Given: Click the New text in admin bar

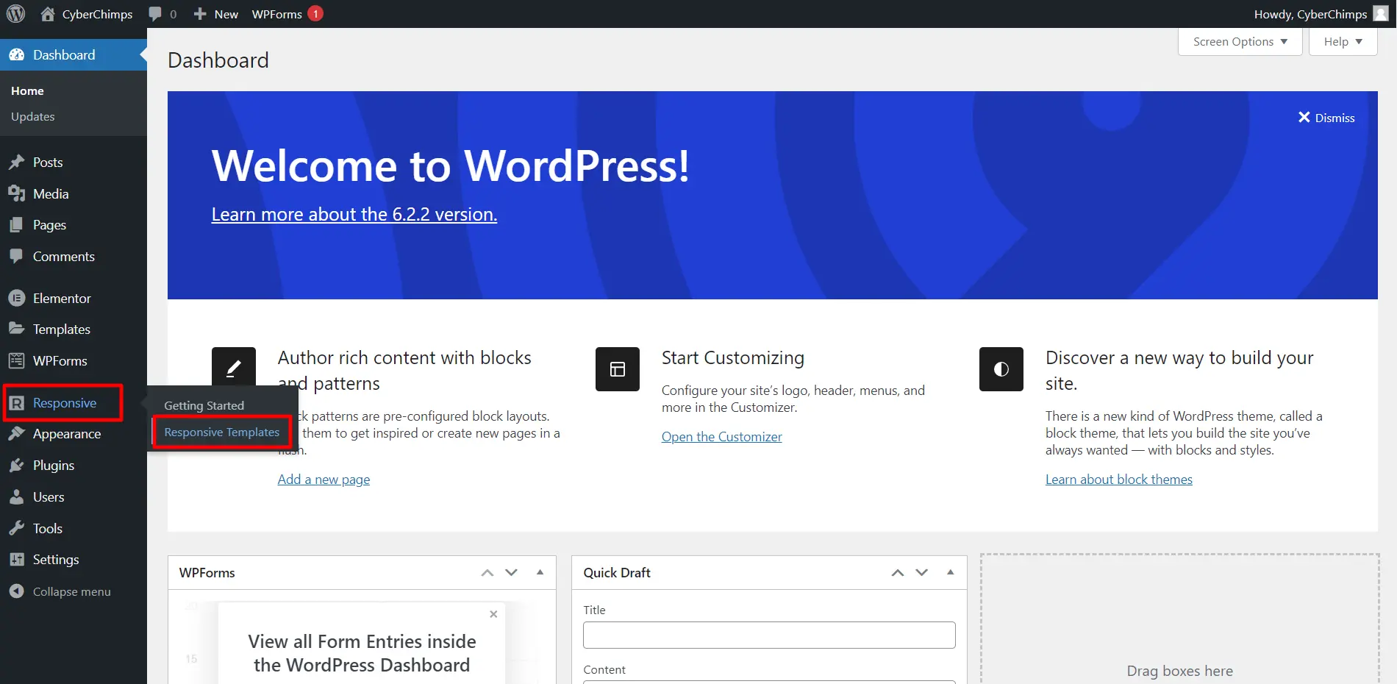Looking at the screenshot, I should (226, 14).
